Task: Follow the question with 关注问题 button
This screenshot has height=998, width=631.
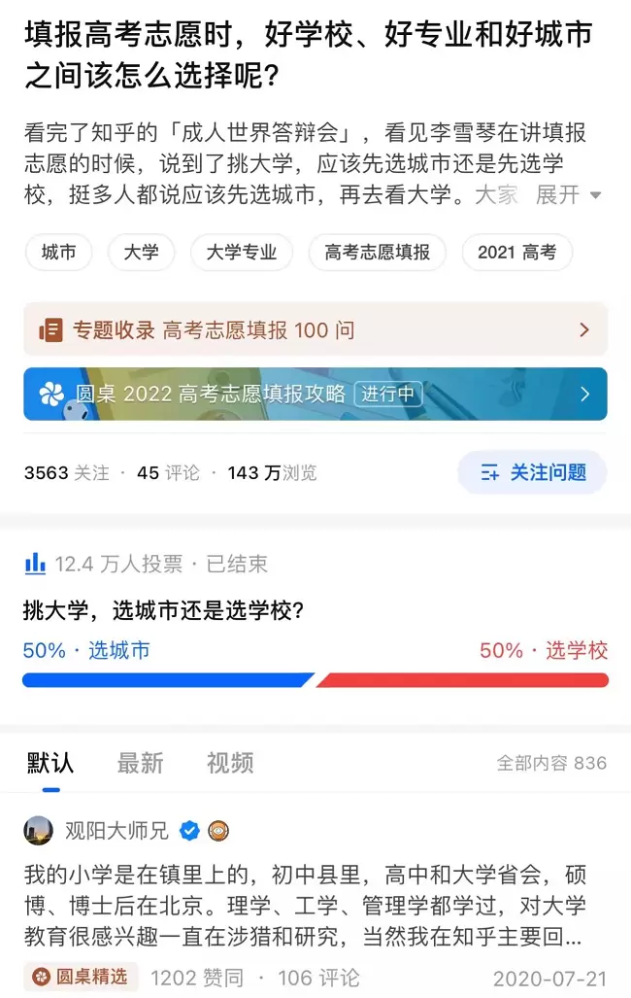Action: pyautogui.click(x=533, y=473)
